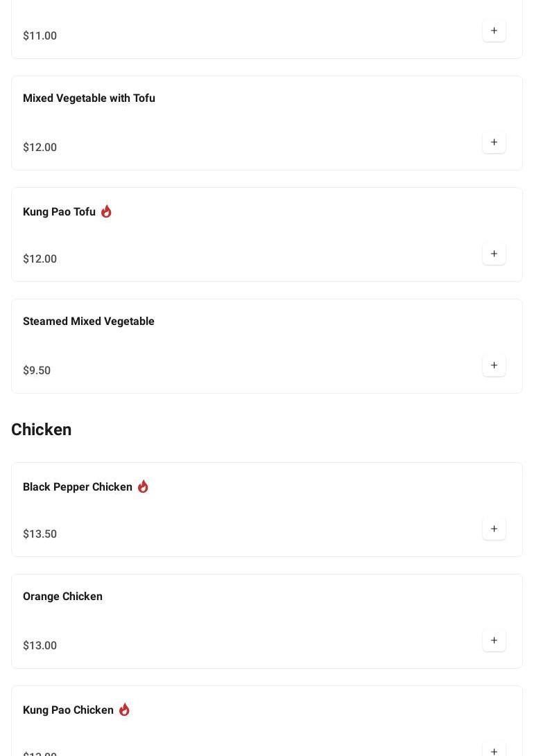Open the Kung Pao Tofu item title

tap(60, 211)
